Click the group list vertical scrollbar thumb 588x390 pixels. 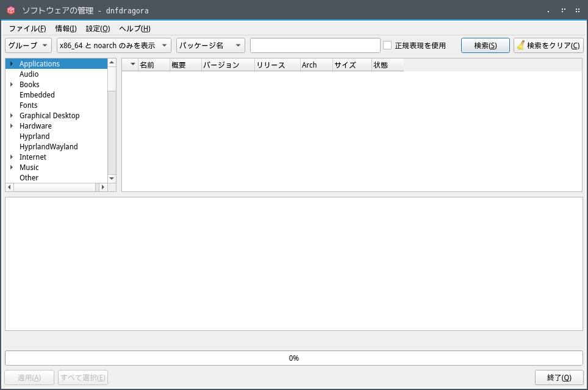112,79
